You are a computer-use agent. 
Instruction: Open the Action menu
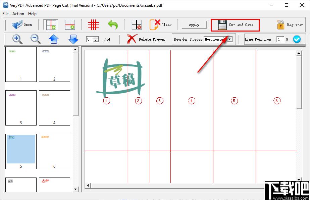[18, 14]
